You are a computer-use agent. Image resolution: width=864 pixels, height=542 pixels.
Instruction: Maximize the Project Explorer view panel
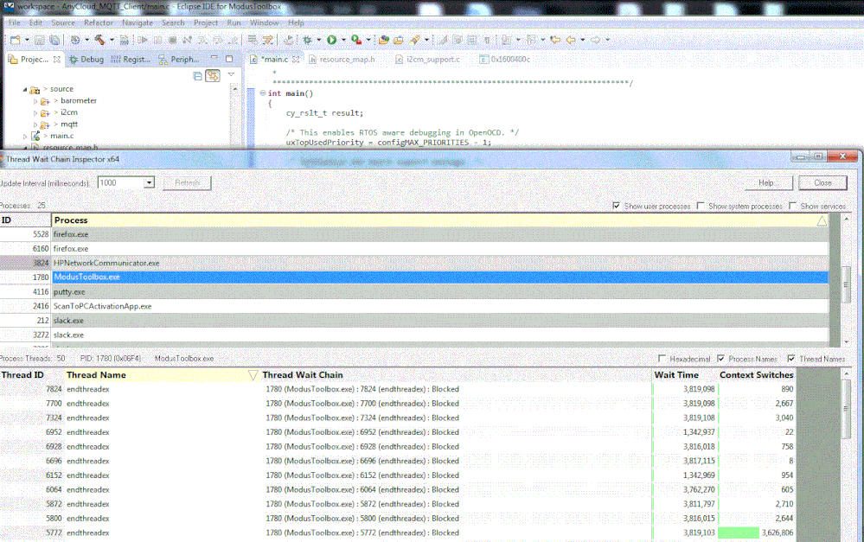229,59
